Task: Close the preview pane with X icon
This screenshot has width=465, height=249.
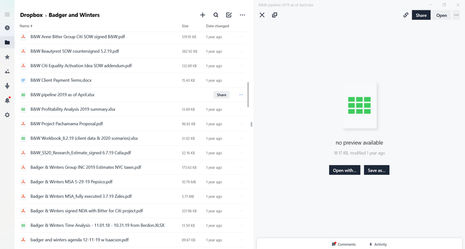Action: 262,15
